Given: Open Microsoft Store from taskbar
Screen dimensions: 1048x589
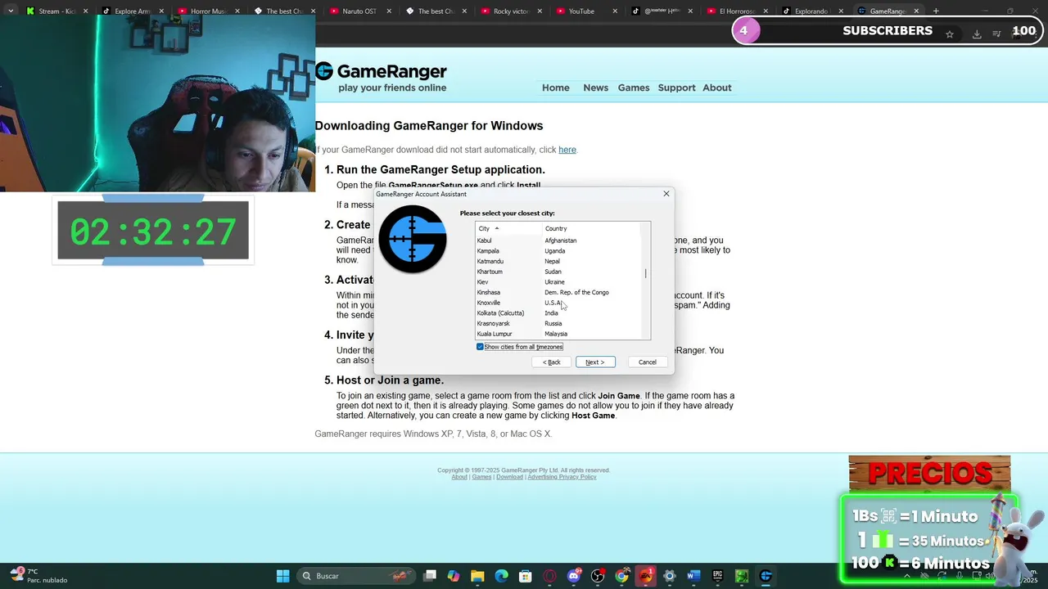Looking at the screenshot, I should 526,576.
